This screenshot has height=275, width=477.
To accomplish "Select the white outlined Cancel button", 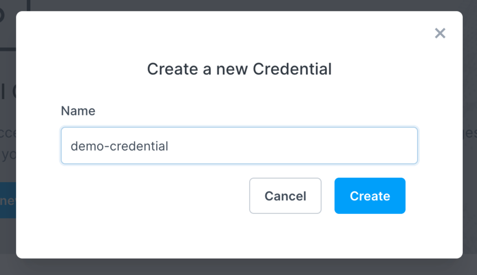I will pos(285,196).
